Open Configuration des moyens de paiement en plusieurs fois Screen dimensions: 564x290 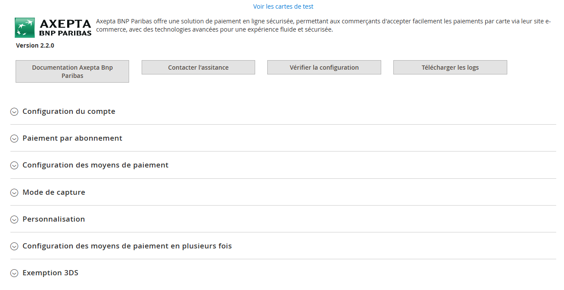tap(127, 246)
